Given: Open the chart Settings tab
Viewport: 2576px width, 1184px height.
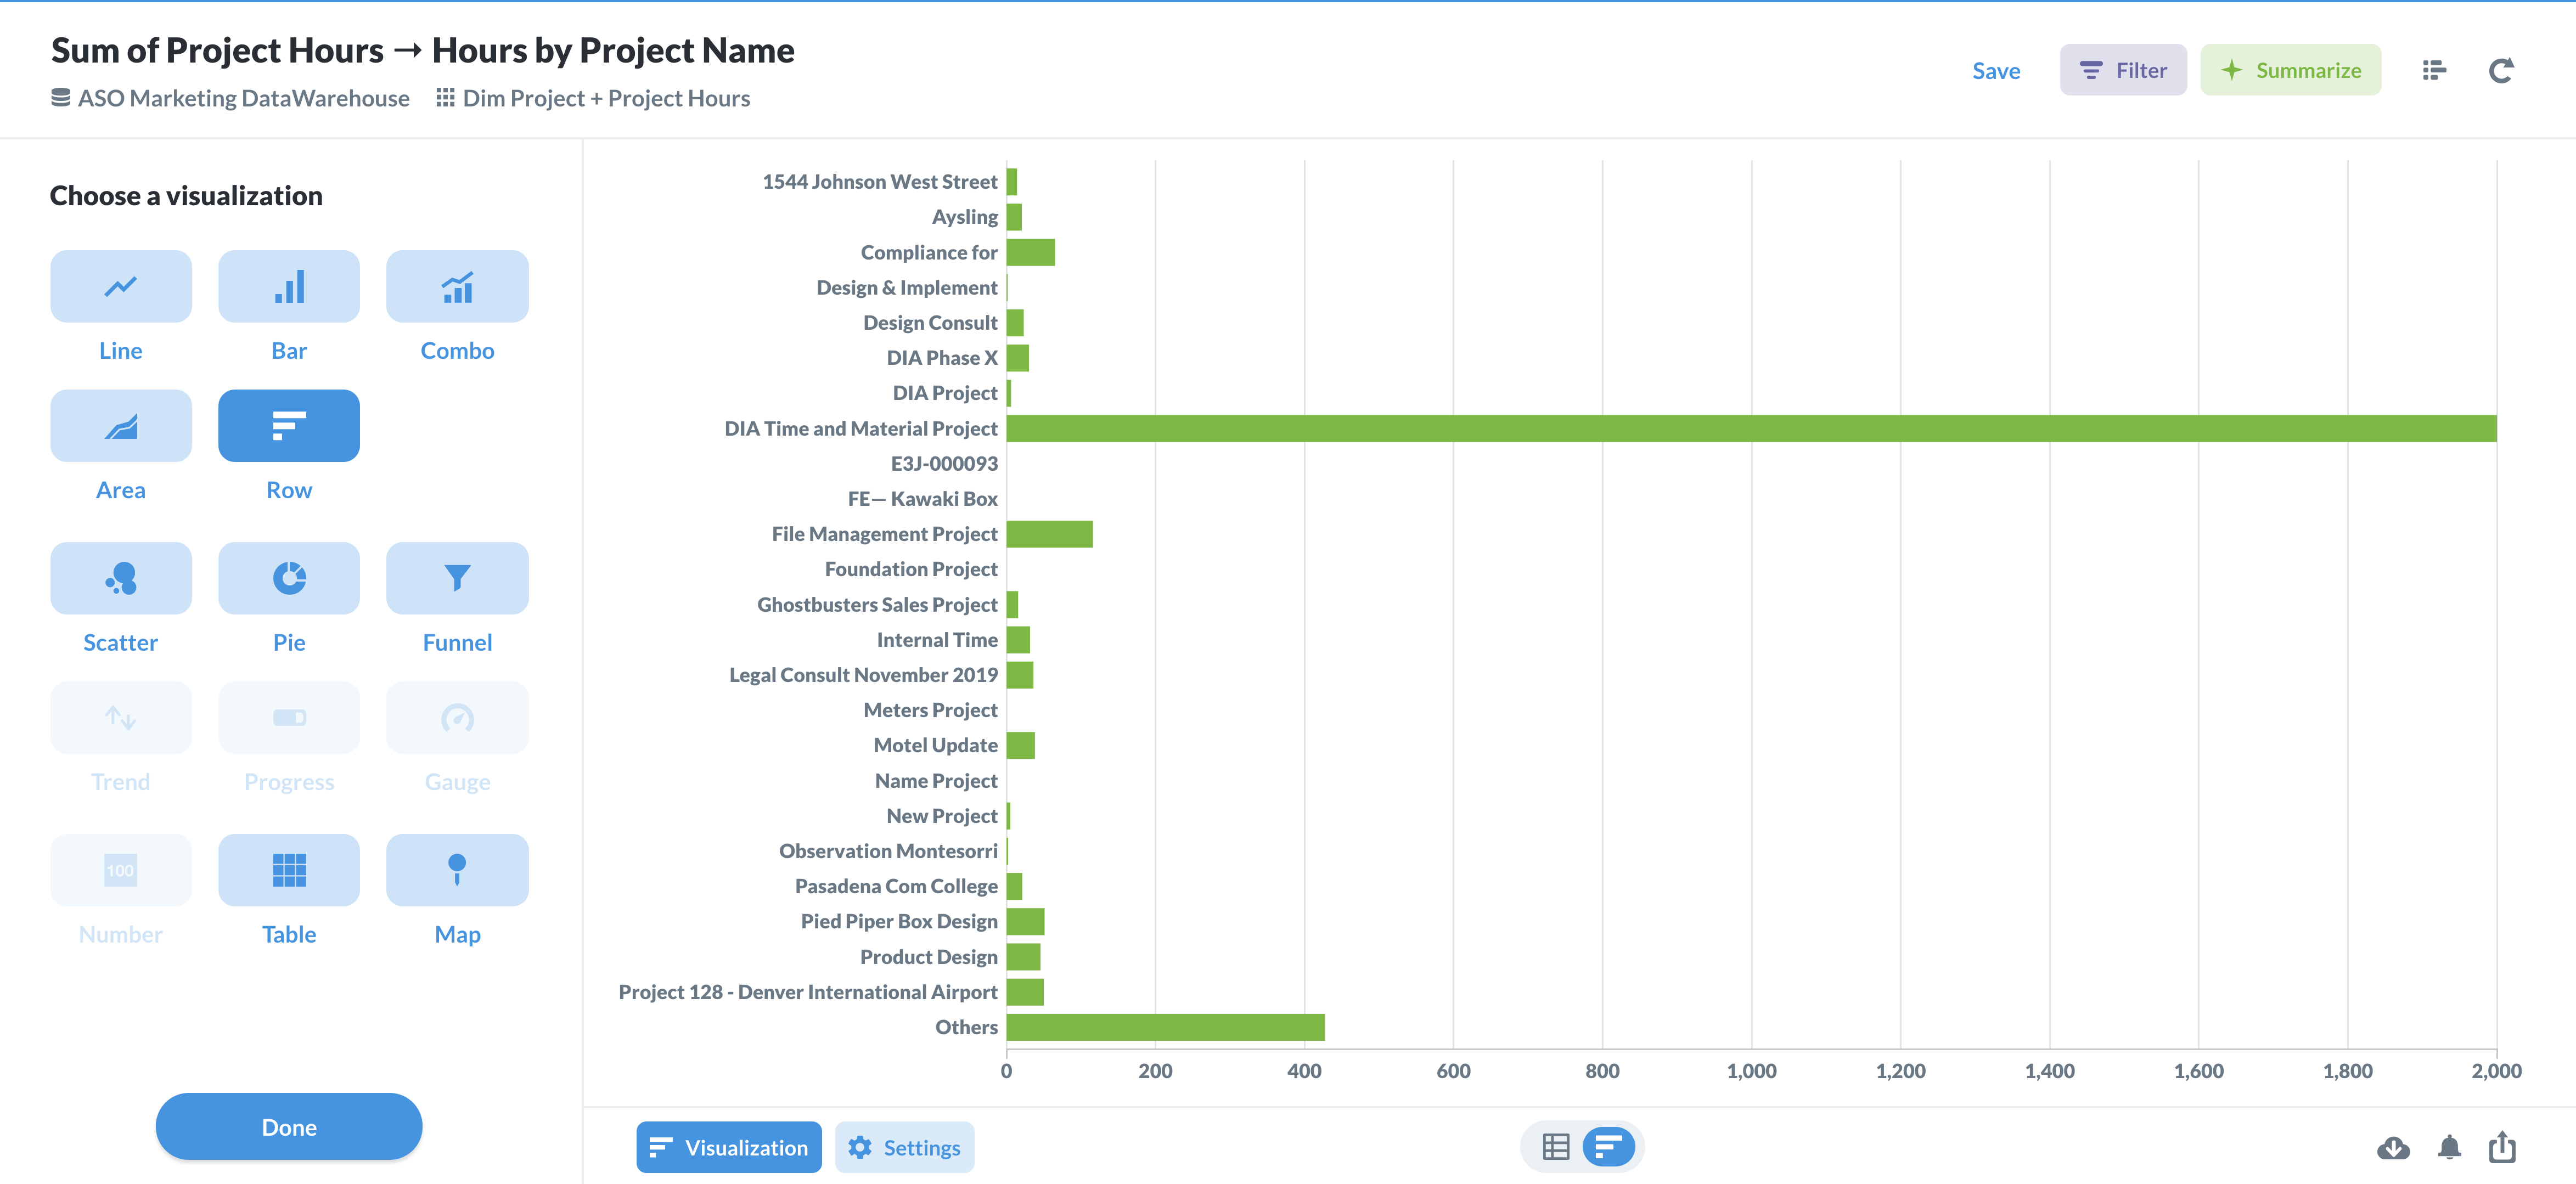Looking at the screenshot, I should pos(904,1147).
